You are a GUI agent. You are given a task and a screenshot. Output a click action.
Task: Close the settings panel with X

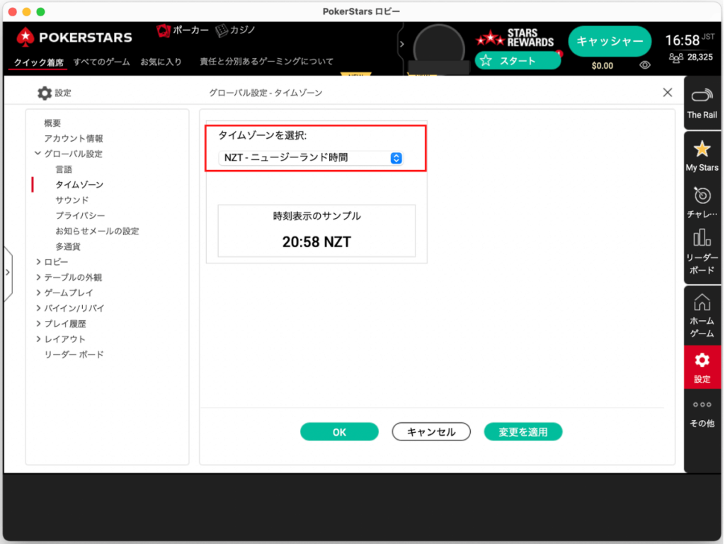point(667,93)
